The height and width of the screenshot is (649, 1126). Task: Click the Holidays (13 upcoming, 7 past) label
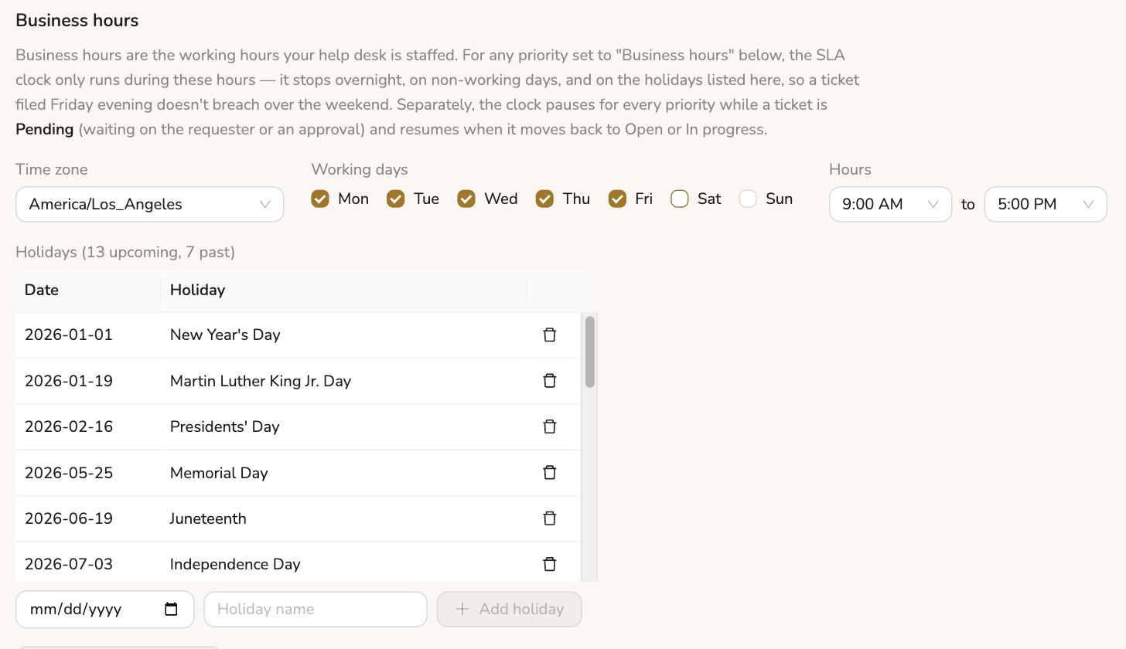(x=125, y=252)
